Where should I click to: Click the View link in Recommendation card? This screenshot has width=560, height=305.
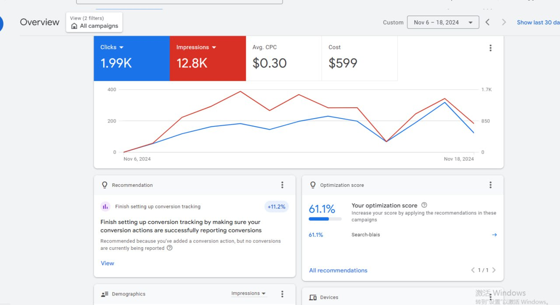[107, 263]
